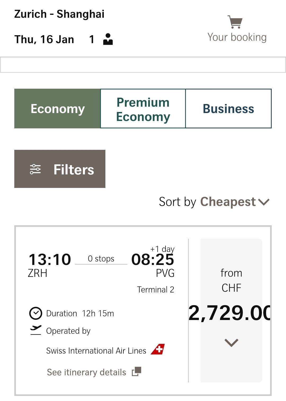Open the See itinerary details link

[87, 372]
